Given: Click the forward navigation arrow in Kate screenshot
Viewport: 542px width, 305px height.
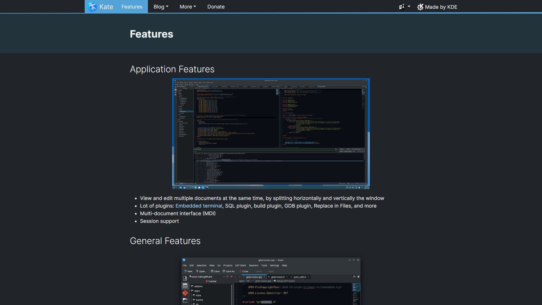Looking at the screenshot, I should [240, 277].
